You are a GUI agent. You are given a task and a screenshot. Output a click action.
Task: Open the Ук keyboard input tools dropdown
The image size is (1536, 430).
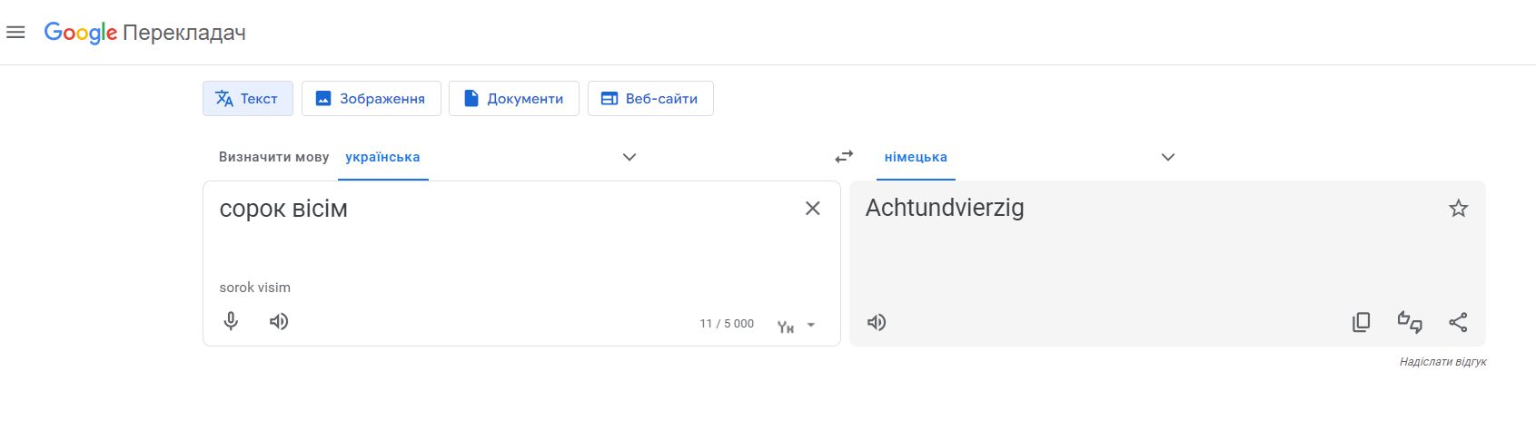point(797,325)
